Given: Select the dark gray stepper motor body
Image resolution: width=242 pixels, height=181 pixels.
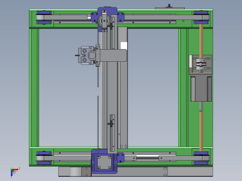Looking at the screenshot, I should (x=201, y=88).
